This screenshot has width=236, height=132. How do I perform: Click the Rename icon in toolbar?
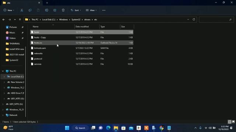(x=46, y=10)
